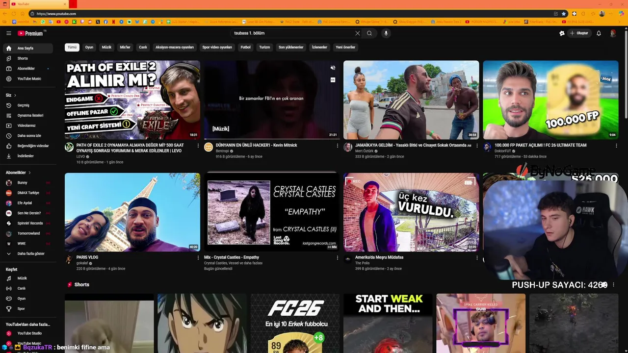Click the page vertical scrollbar
Screen dimensions: 628x353
[626, 74]
